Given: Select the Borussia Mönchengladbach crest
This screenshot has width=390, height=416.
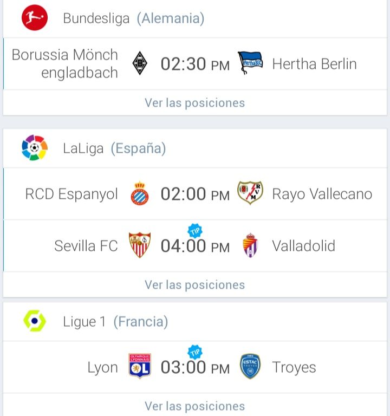Looking at the screenshot, I should tap(140, 63).
